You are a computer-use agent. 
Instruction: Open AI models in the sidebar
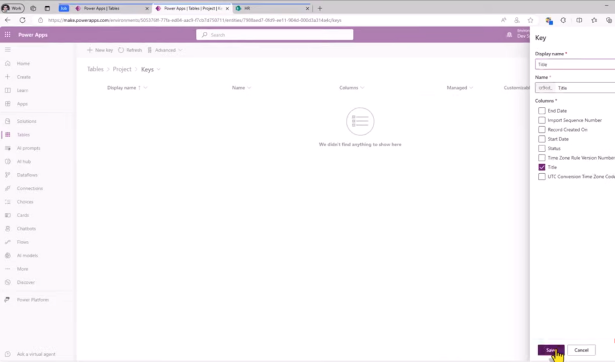(x=27, y=255)
